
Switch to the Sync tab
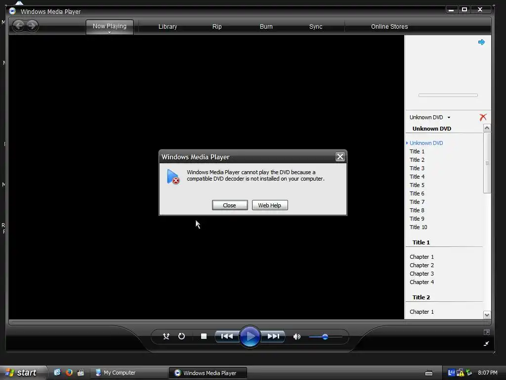[x=316, y=27]
